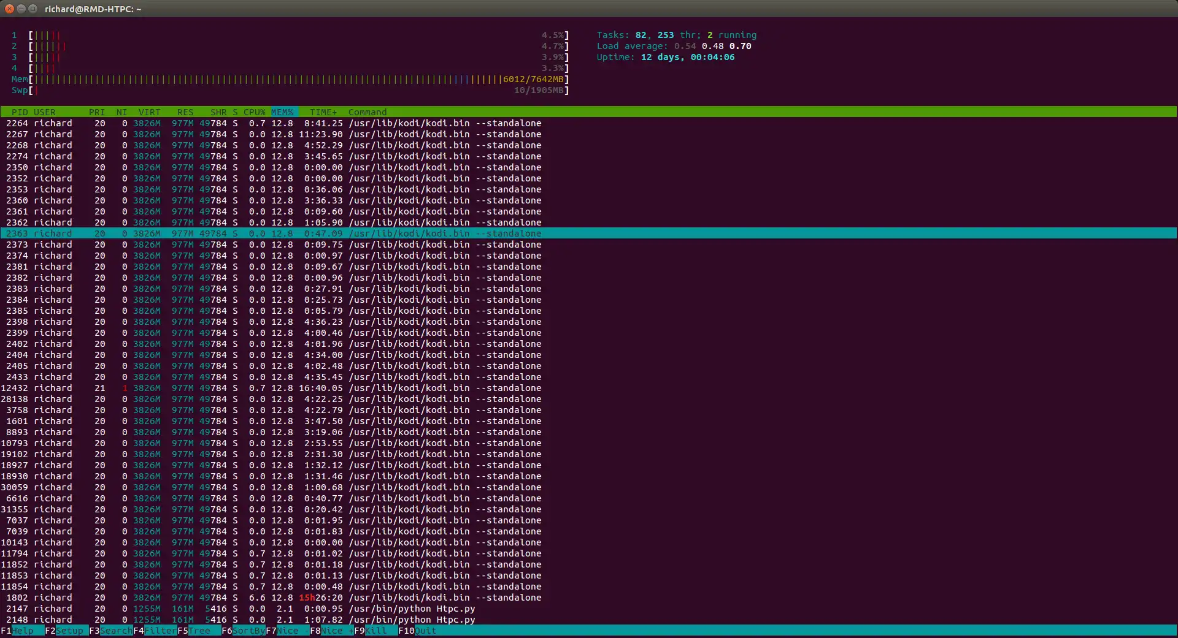
Task: Sort by the SHR column header
Action: [x=218, y=112]
